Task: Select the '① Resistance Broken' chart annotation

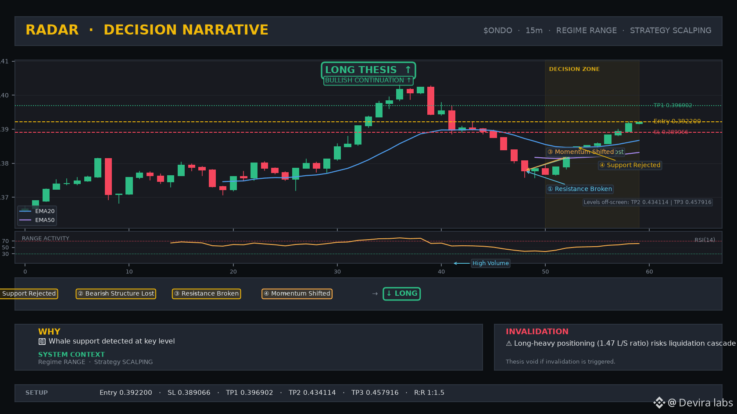Action: pos(580,189)
